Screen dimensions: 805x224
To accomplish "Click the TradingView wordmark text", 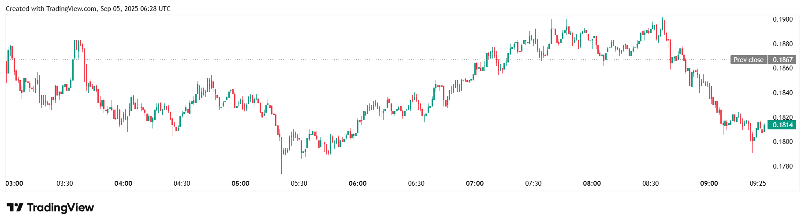I will point(60,207).
